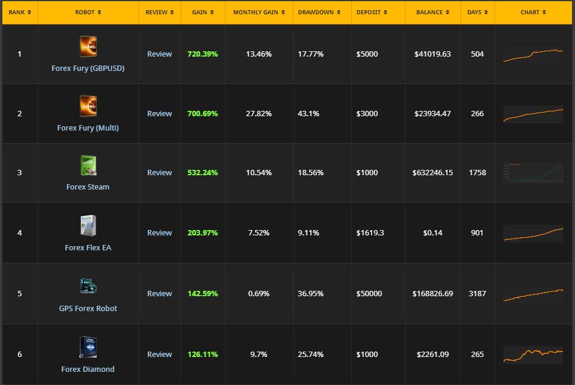Click the Forex Fury (GBPUSD) product box icon

coord(88,46)
